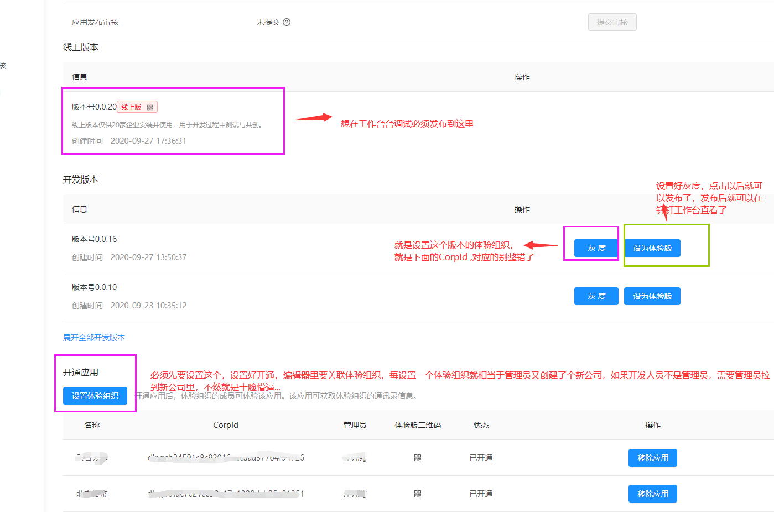Click timestamp 2020-09-27 13:50:37
The image size is (774, 512).
click(x=148, y=257)
